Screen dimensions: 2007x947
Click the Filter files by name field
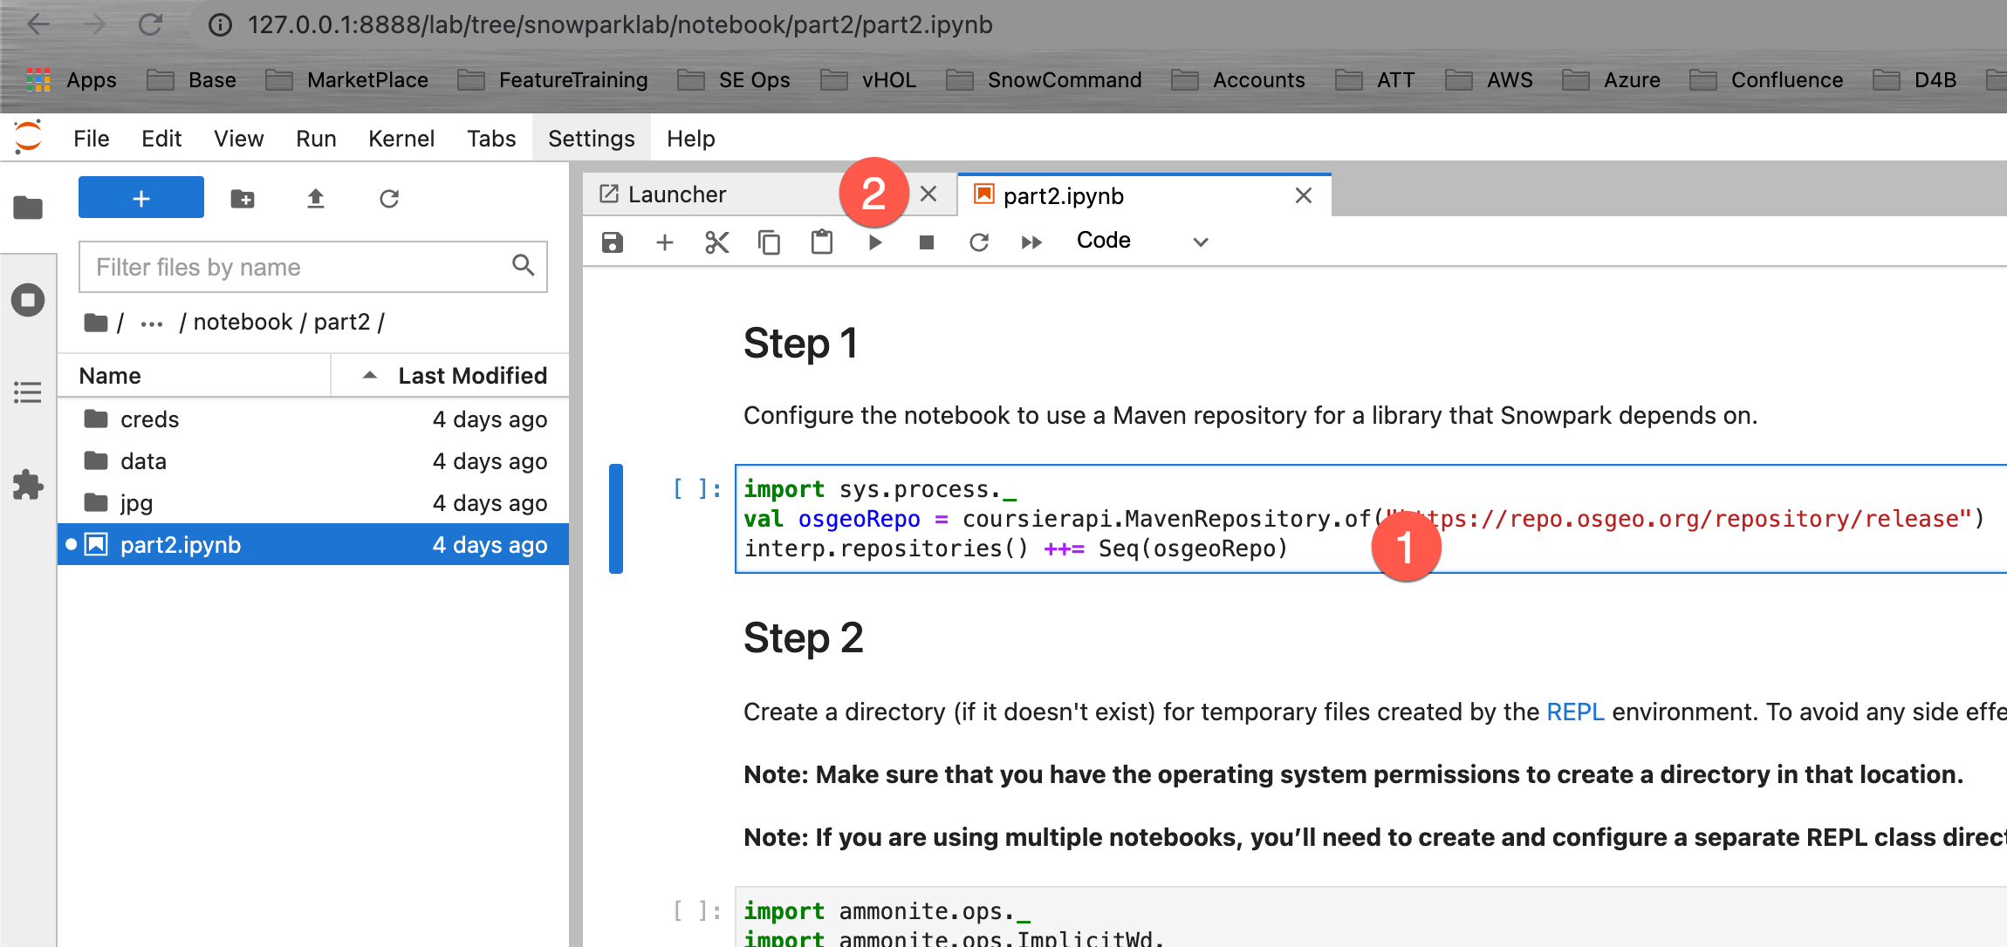(297, 267)
